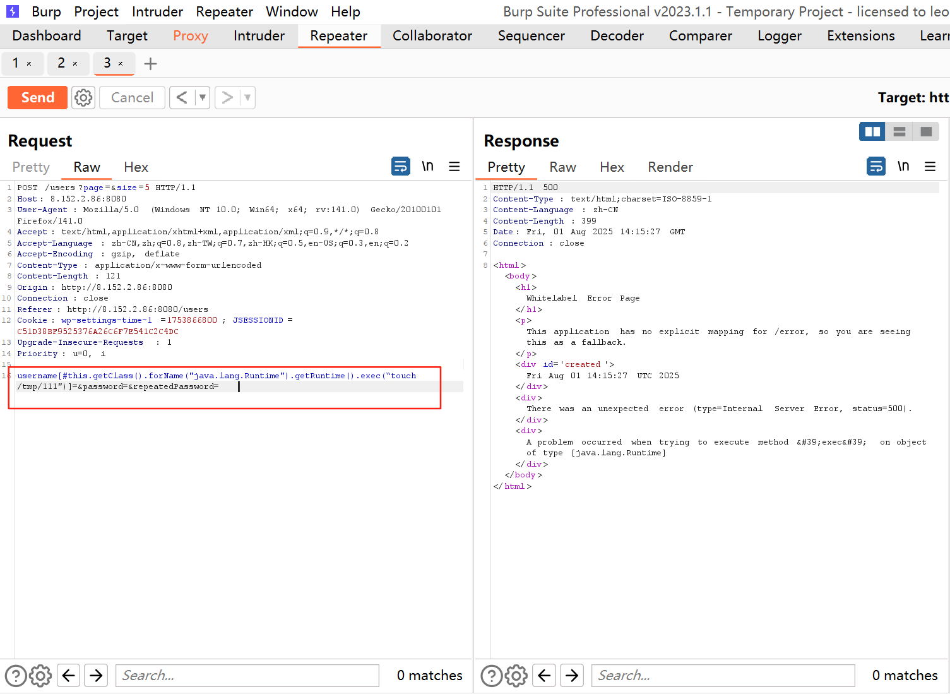Add a new Repeater tab with plus
Screen dimensions: 950x694
coord(150,63)
